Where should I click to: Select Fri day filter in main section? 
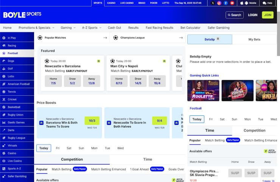click(x=58, y=148)
